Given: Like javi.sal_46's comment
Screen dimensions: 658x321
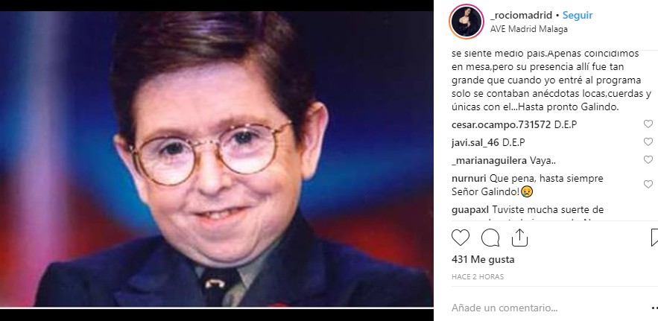Looking at the screenshot, I should point(648,142).
